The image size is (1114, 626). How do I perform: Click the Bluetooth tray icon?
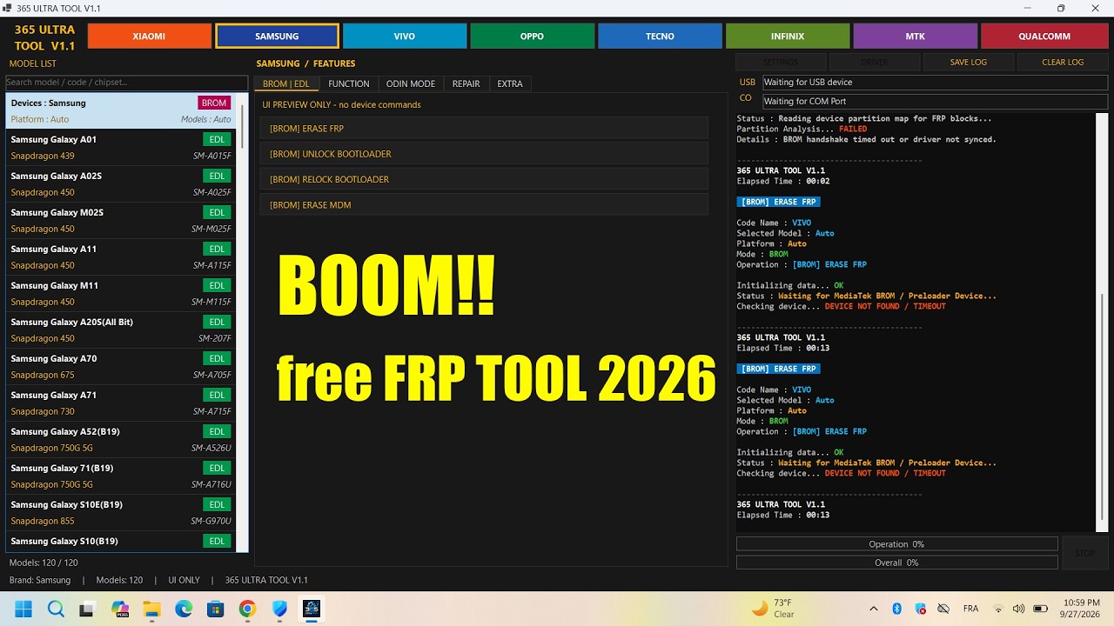(896, 609)
